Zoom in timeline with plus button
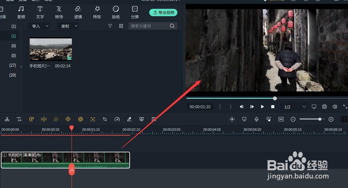The height and width of the screenshot is (188, 348). tap(331, 119)
